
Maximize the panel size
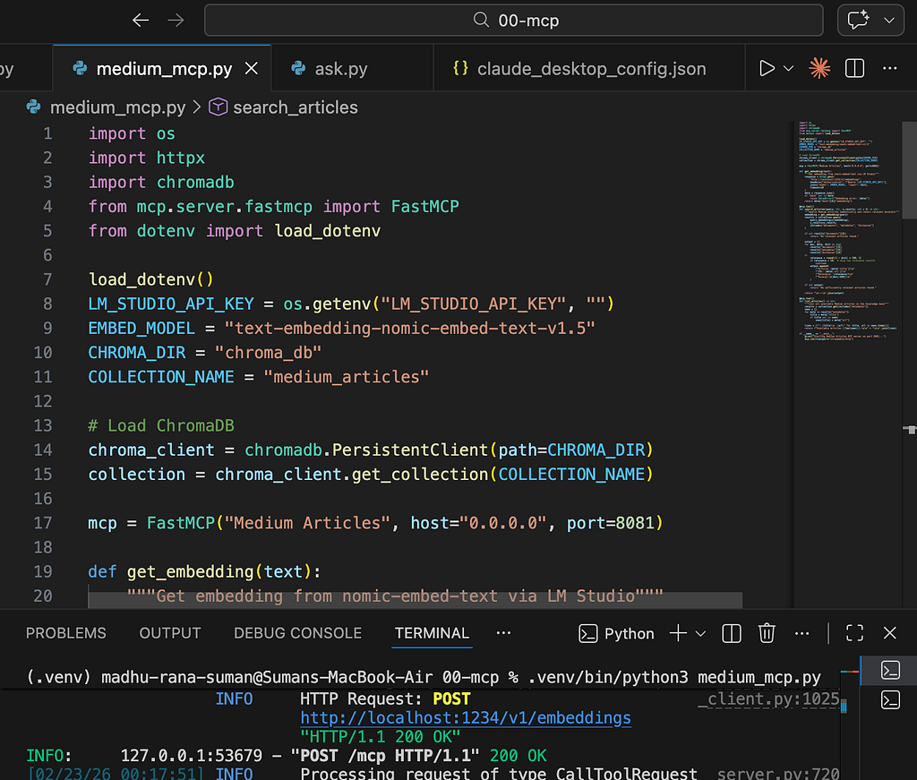854,633
